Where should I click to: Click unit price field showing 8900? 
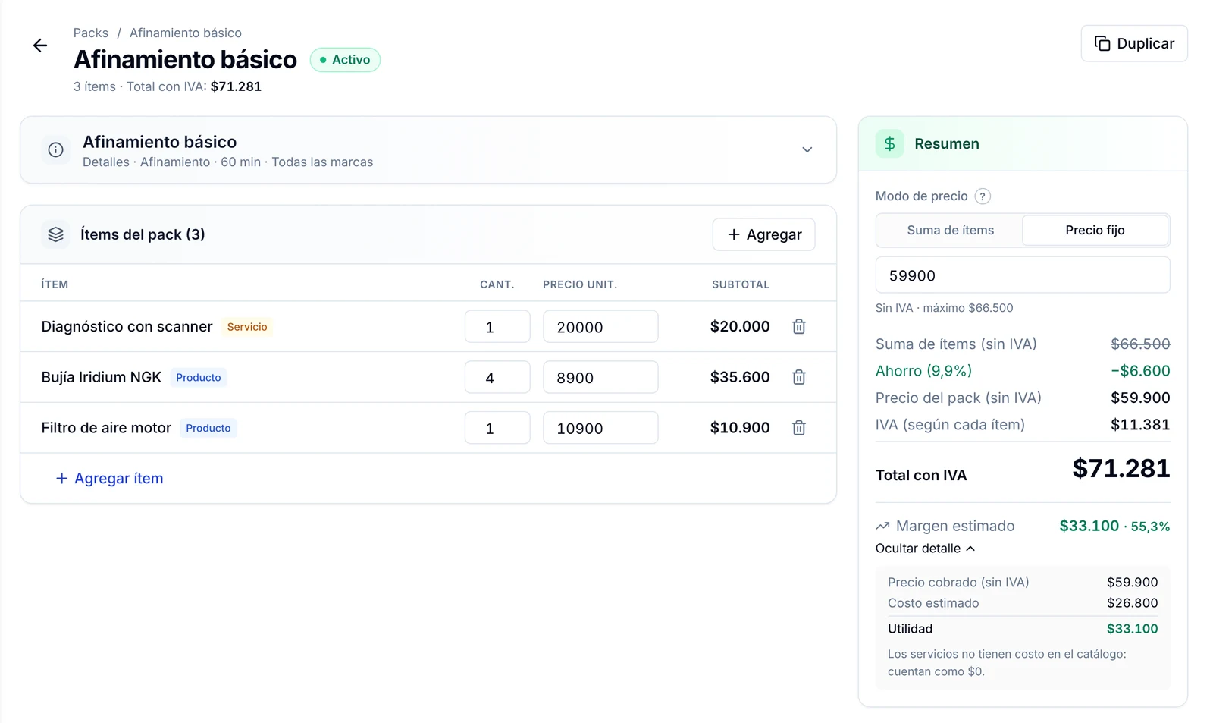(x=600, y=377)
